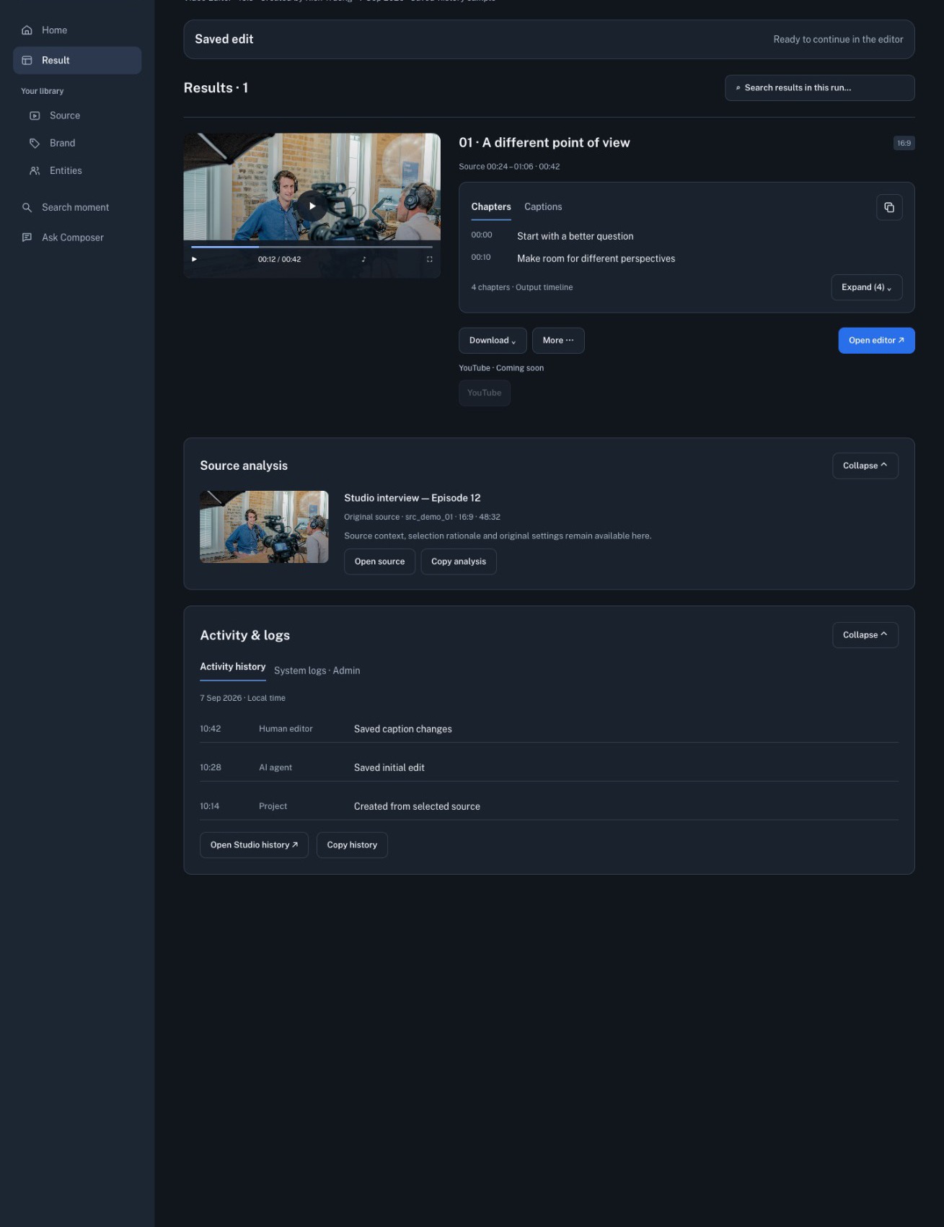Click the Open editor button
Image resolution: width=944 pixels, height=1227 pixels.
tap(876, 341)
